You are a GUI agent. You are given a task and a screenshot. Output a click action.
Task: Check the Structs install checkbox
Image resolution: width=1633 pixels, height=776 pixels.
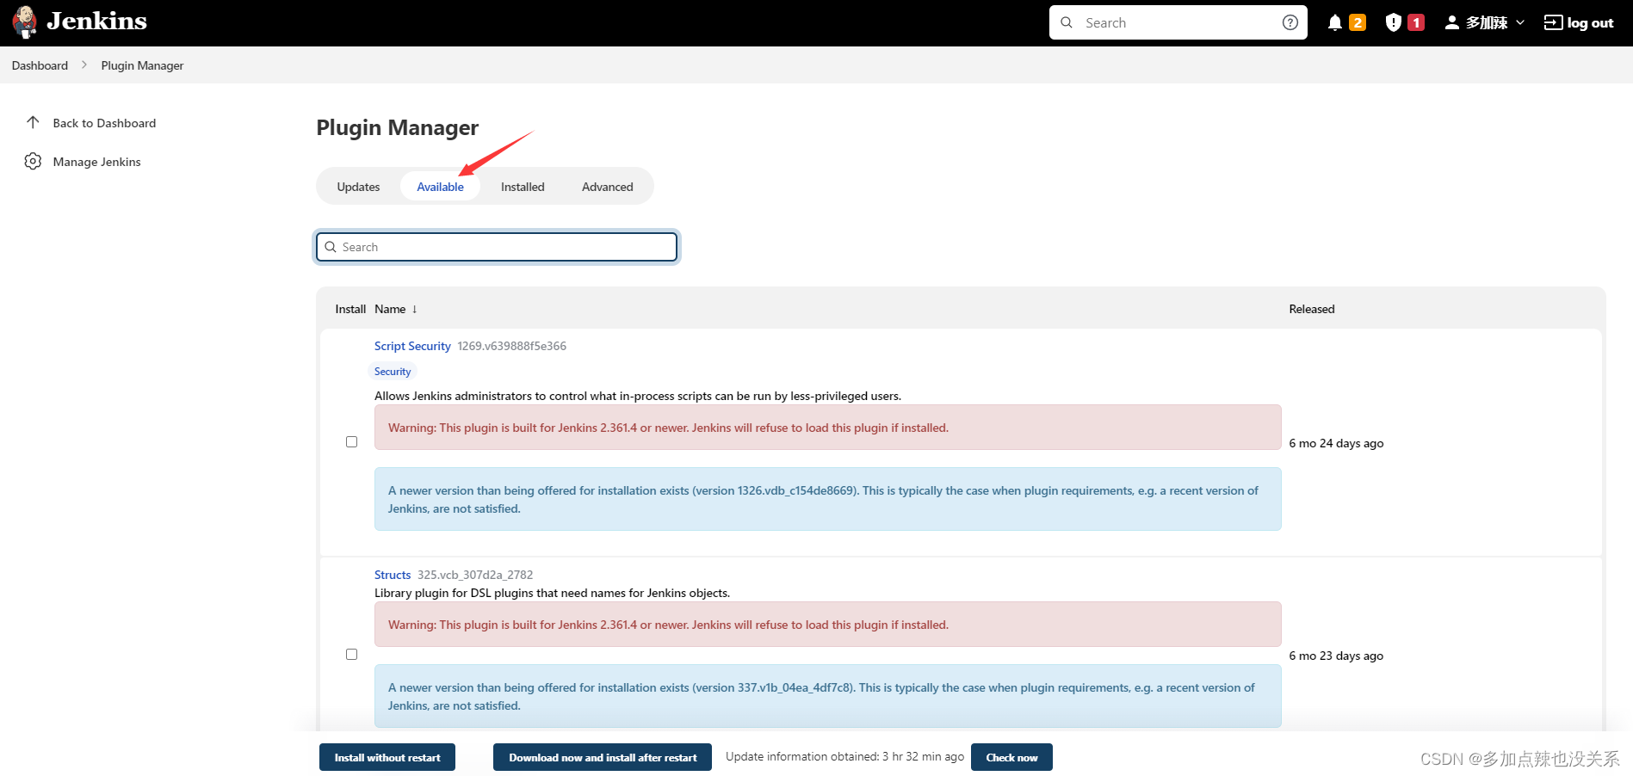[351, 654]
